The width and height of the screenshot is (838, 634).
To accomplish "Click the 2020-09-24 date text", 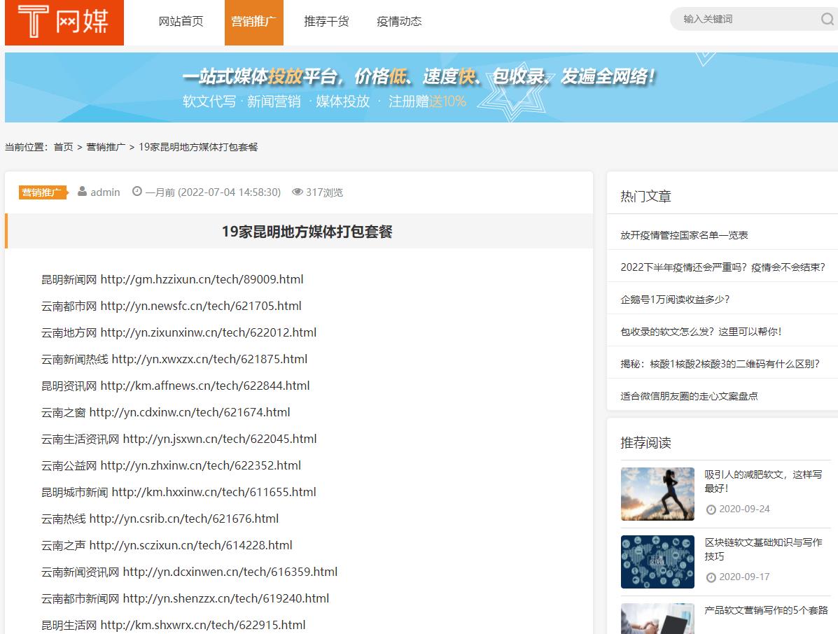I will 744,509.
